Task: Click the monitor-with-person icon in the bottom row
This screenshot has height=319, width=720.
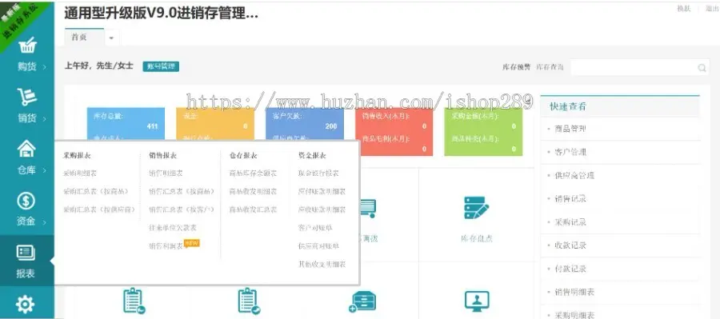Action: [x=477, y=301]
